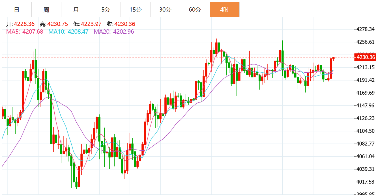Click the 4278.34 price axis label
Screen dimensions: 376x195
pos(366,29)
